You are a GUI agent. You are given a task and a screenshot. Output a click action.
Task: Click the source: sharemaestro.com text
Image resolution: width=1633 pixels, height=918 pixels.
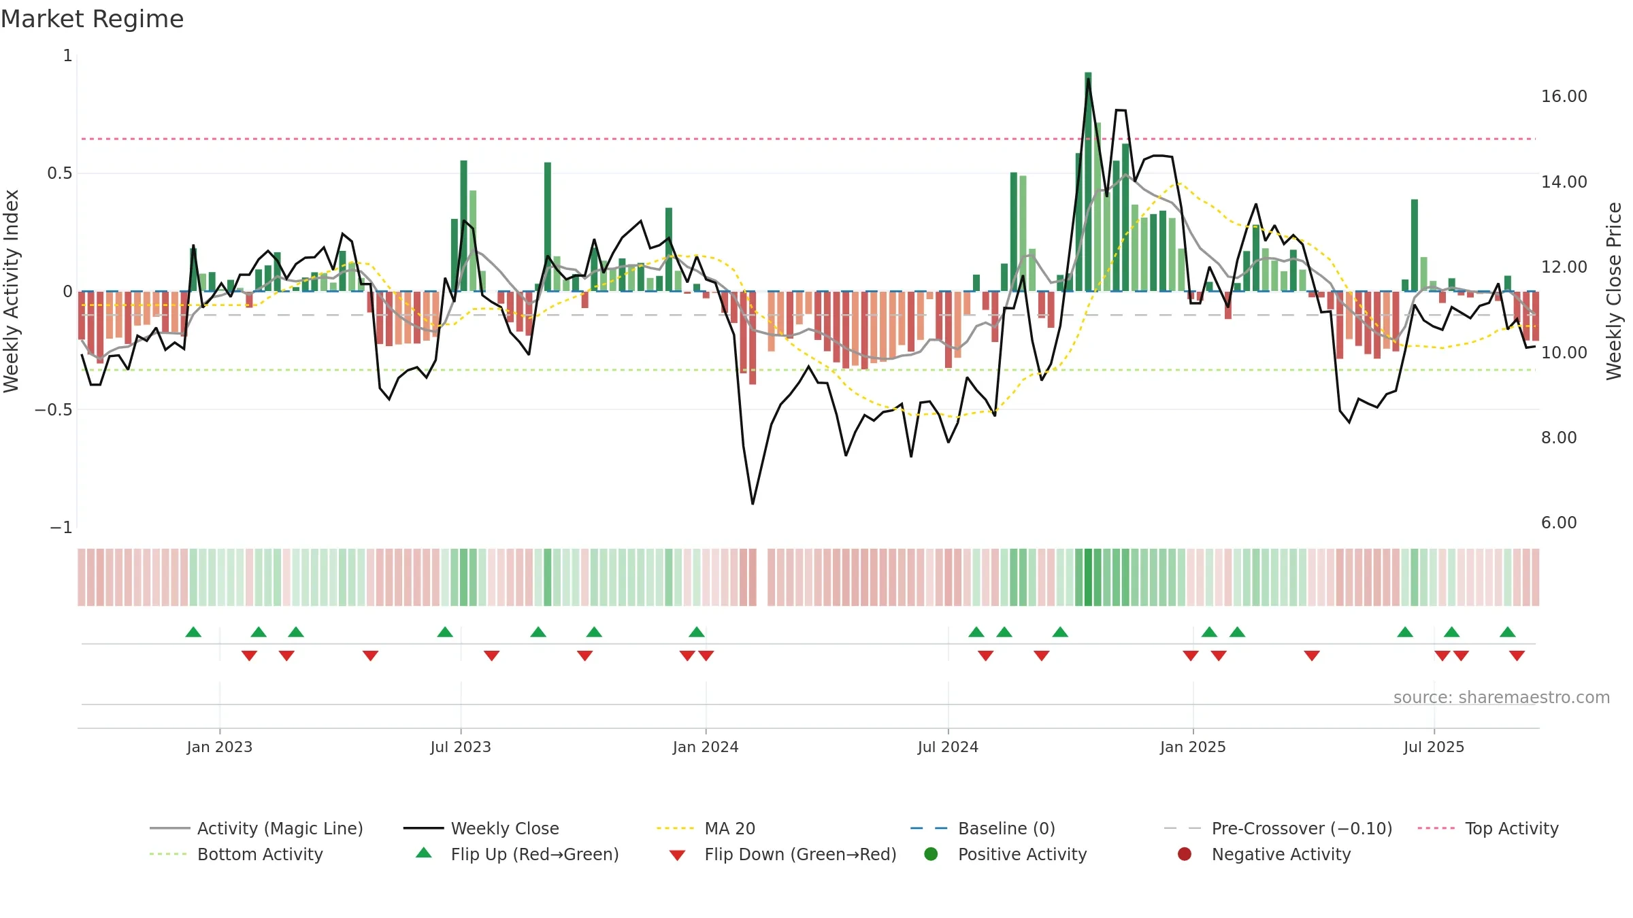(1502, 698)
